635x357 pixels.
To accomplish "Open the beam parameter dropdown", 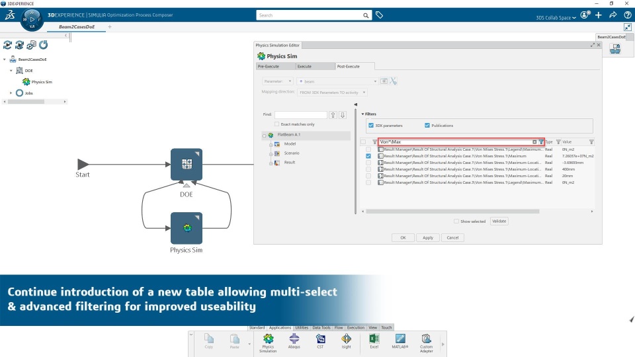I will click(x=337, y=81).
